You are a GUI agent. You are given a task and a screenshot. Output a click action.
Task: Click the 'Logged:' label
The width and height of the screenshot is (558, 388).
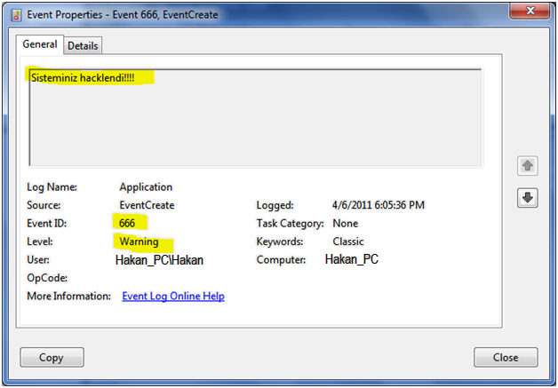tap(275, 205)
